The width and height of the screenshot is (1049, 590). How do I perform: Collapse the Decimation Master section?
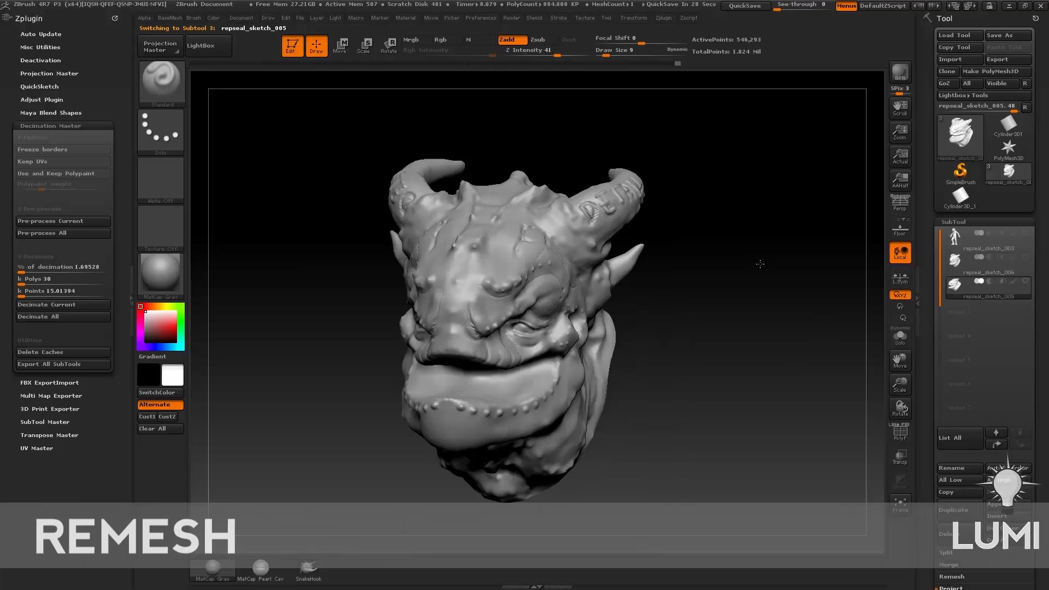(50, 126)
